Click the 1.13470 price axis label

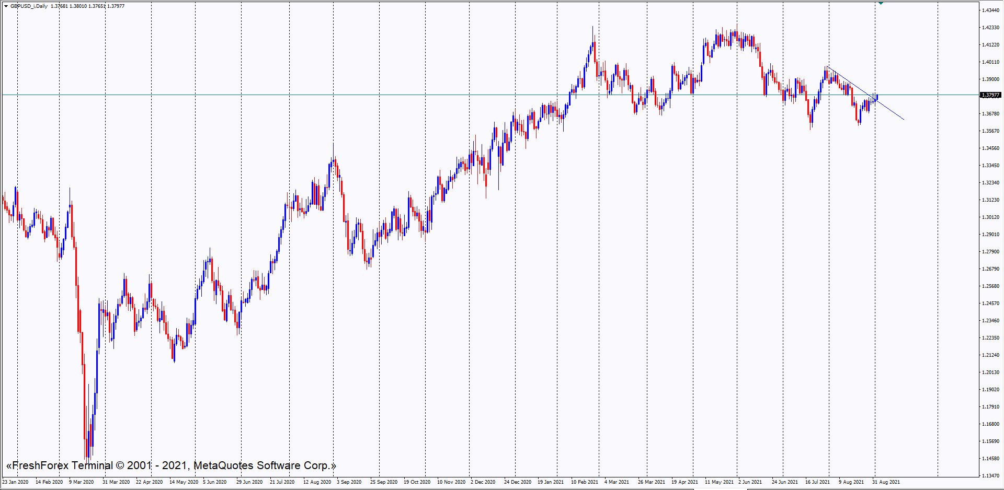(990, 476)
